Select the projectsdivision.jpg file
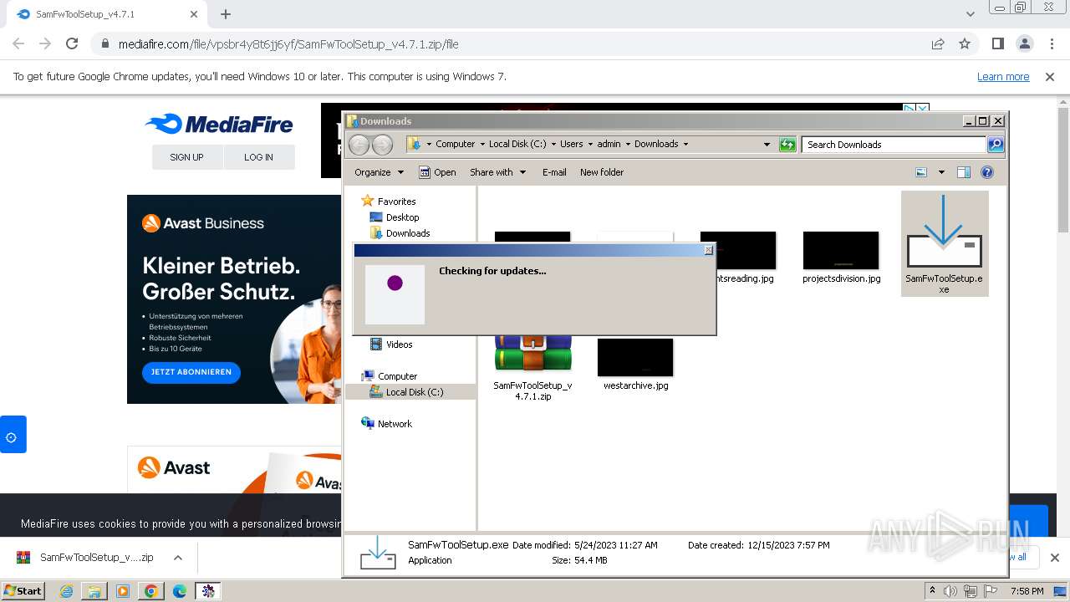1070x602 pixels. point(841,258)
